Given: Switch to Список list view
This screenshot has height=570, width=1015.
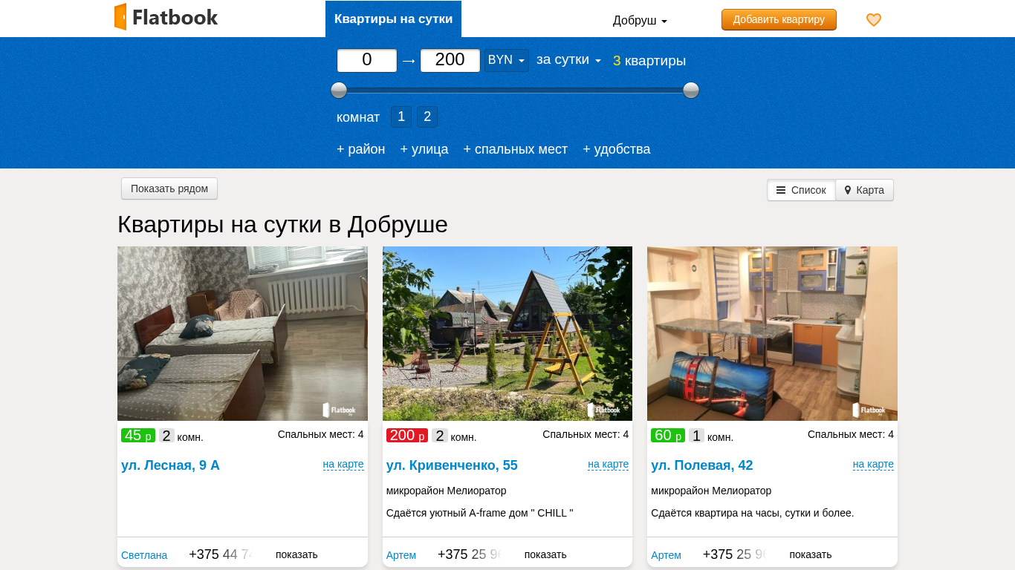Looking at the screenshot, I should (801, 190).
